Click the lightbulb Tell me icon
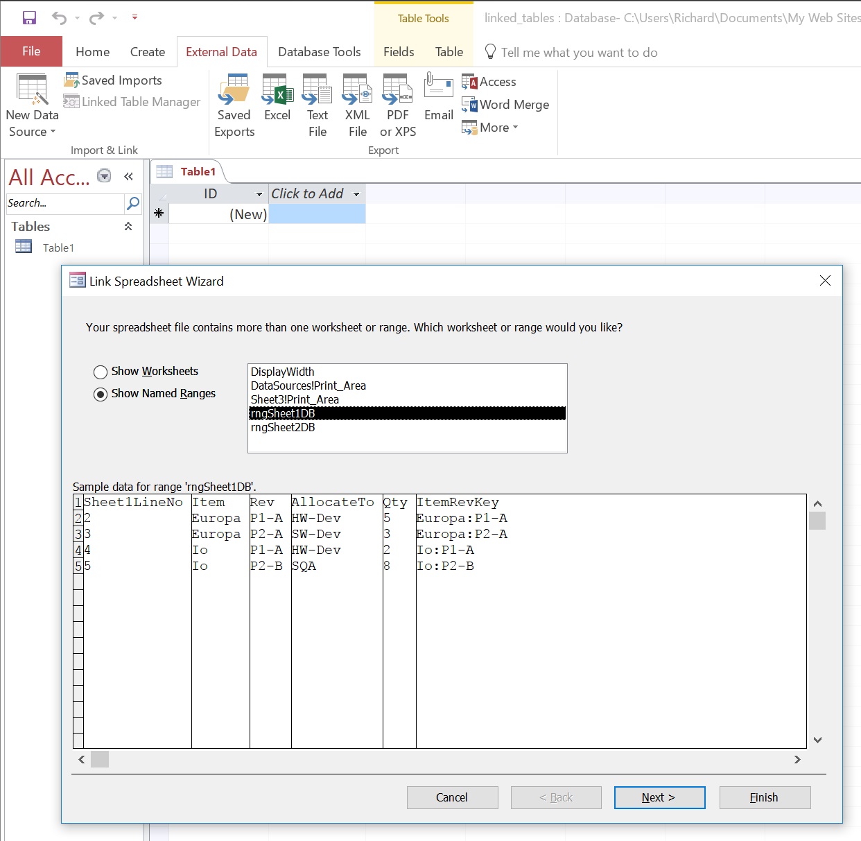 pos(490,52)
